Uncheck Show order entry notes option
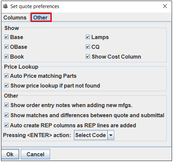173x162 pixels. (x=6, y=105)
